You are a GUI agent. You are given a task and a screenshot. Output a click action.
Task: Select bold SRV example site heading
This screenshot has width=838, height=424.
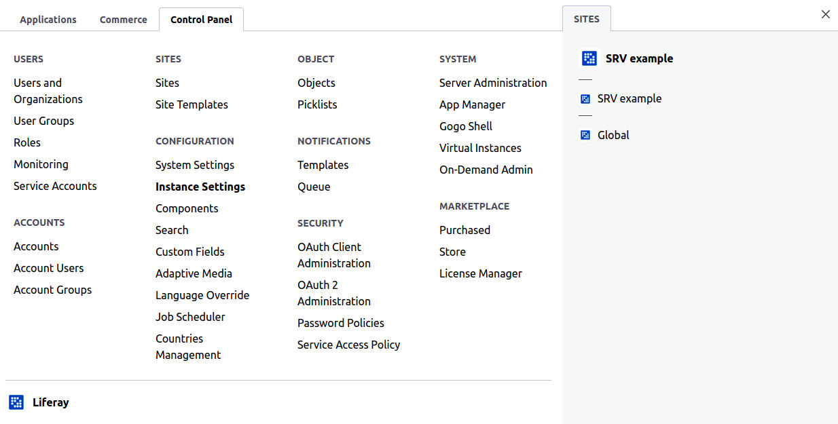tap(640, 58)
